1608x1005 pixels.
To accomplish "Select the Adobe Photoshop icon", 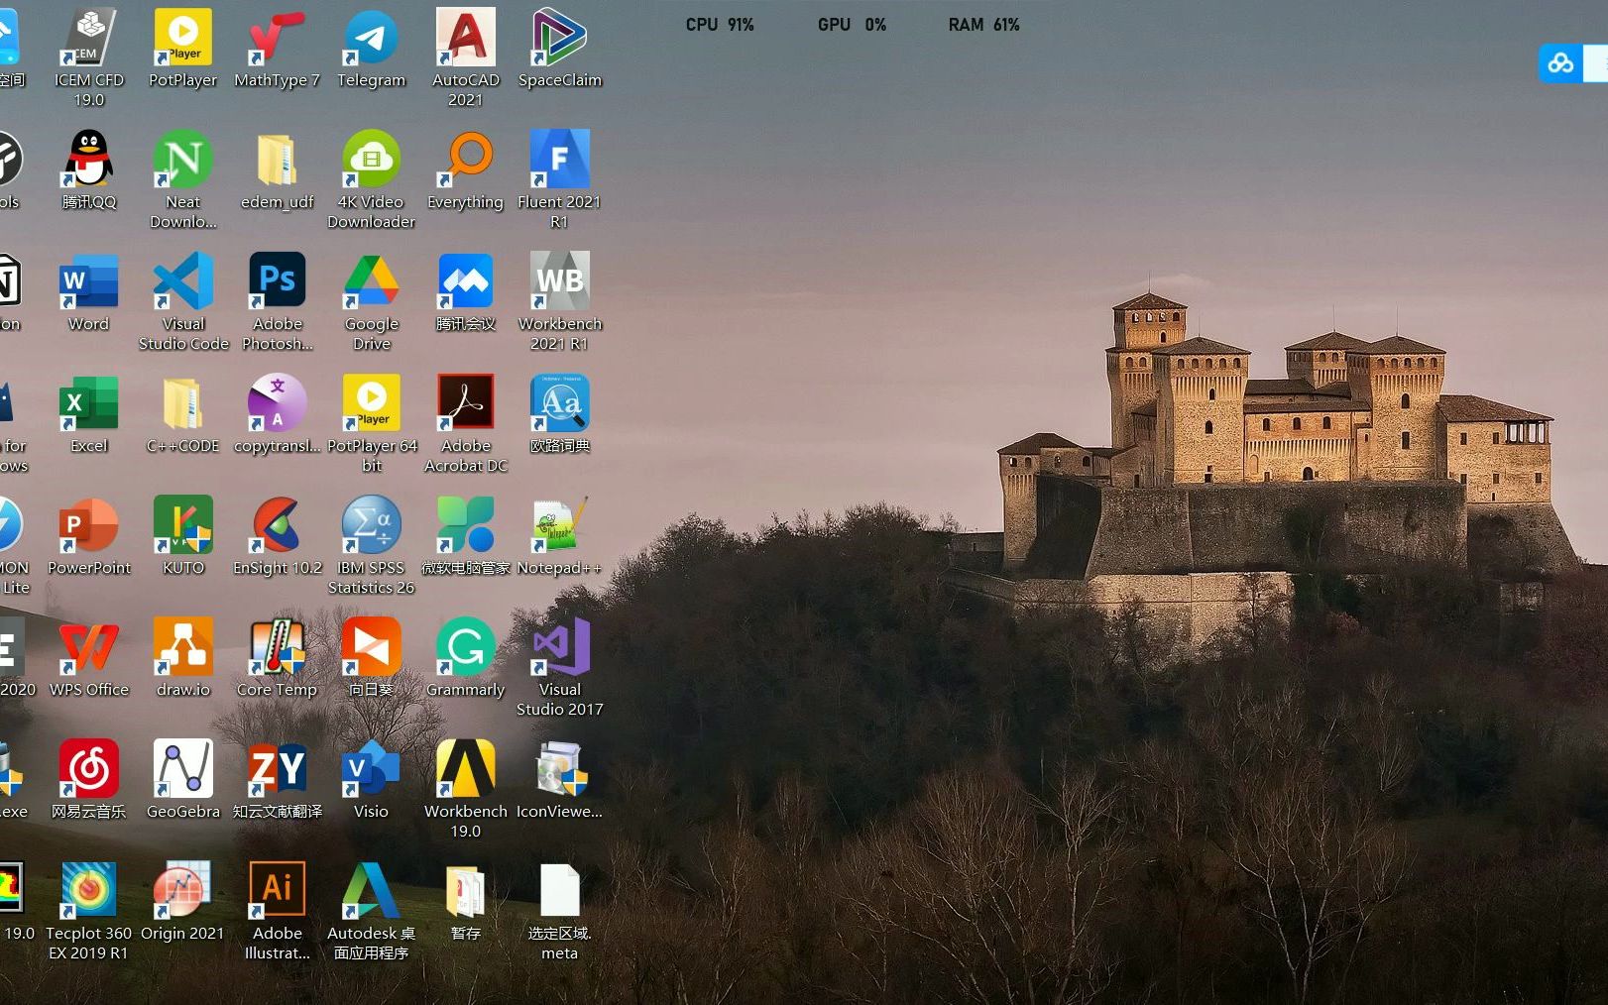I will 278,301.
